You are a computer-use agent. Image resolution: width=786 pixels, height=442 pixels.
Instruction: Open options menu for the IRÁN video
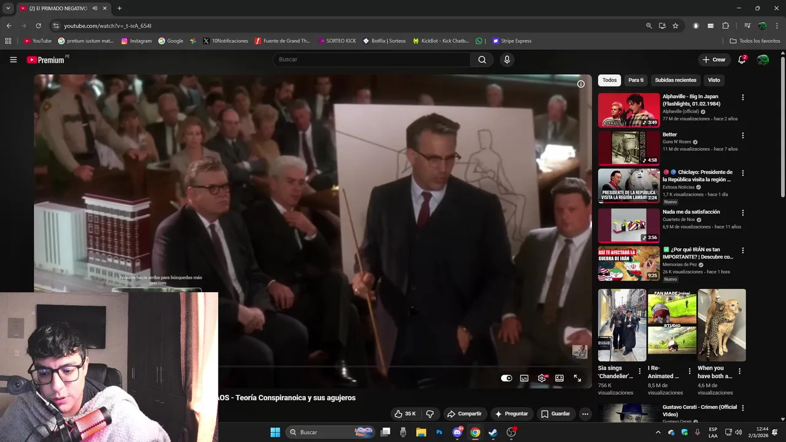[x=742, y=250]
